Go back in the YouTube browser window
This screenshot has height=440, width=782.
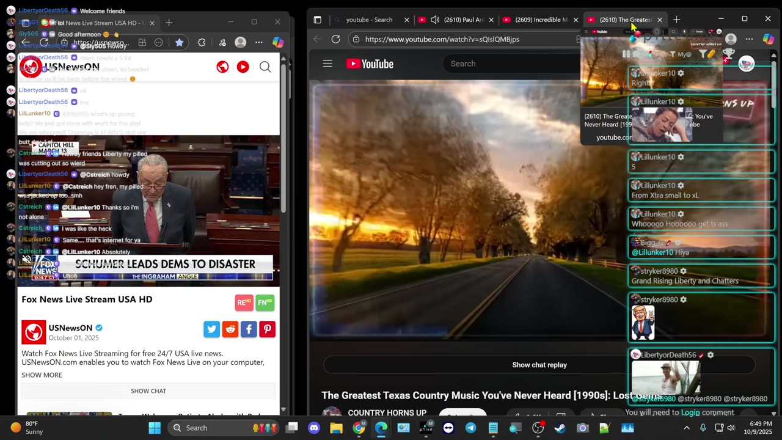(317, 39)
